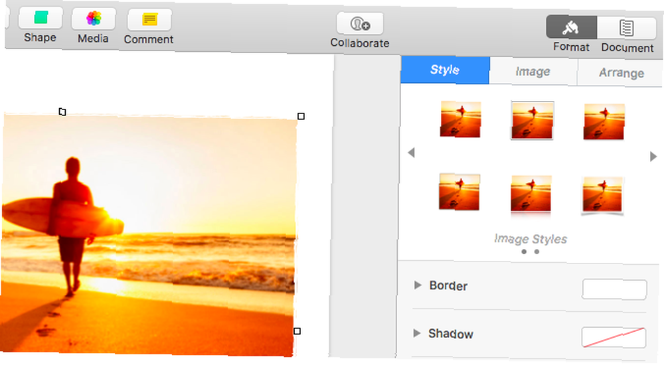
Task: Click the Shape toolbar icon
Action: pos(41,18)
